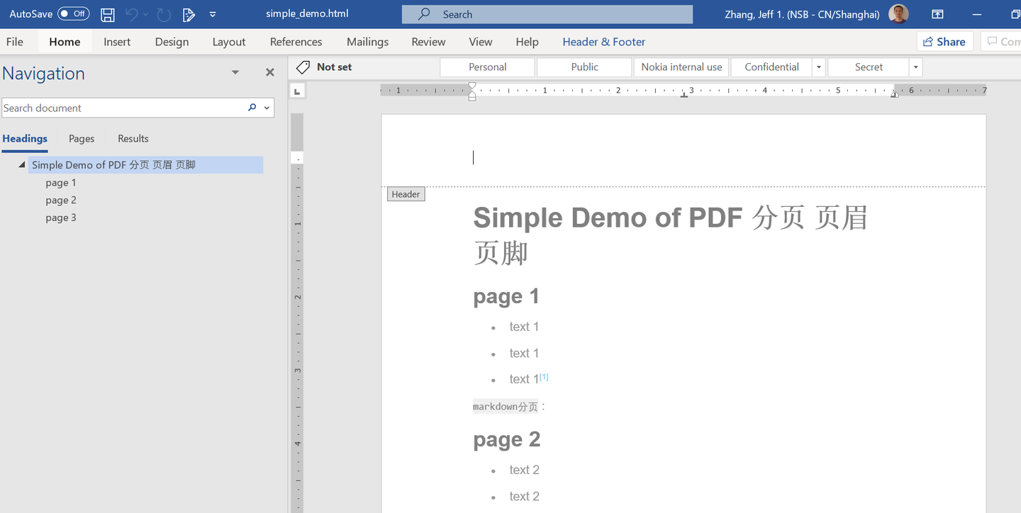The height and width of the screenshot is (513, 1021).
Task: Click the magnifier icon in the title Search box
Action: click(x=424, y=14)
